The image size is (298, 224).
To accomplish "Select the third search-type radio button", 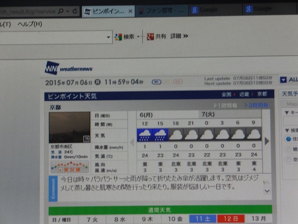I will pos(289,159).
